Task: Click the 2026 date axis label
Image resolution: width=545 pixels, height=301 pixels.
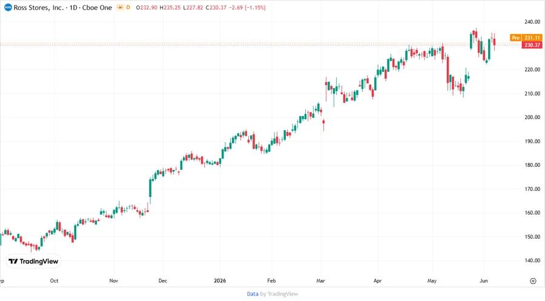Action: tap(220, 280)
